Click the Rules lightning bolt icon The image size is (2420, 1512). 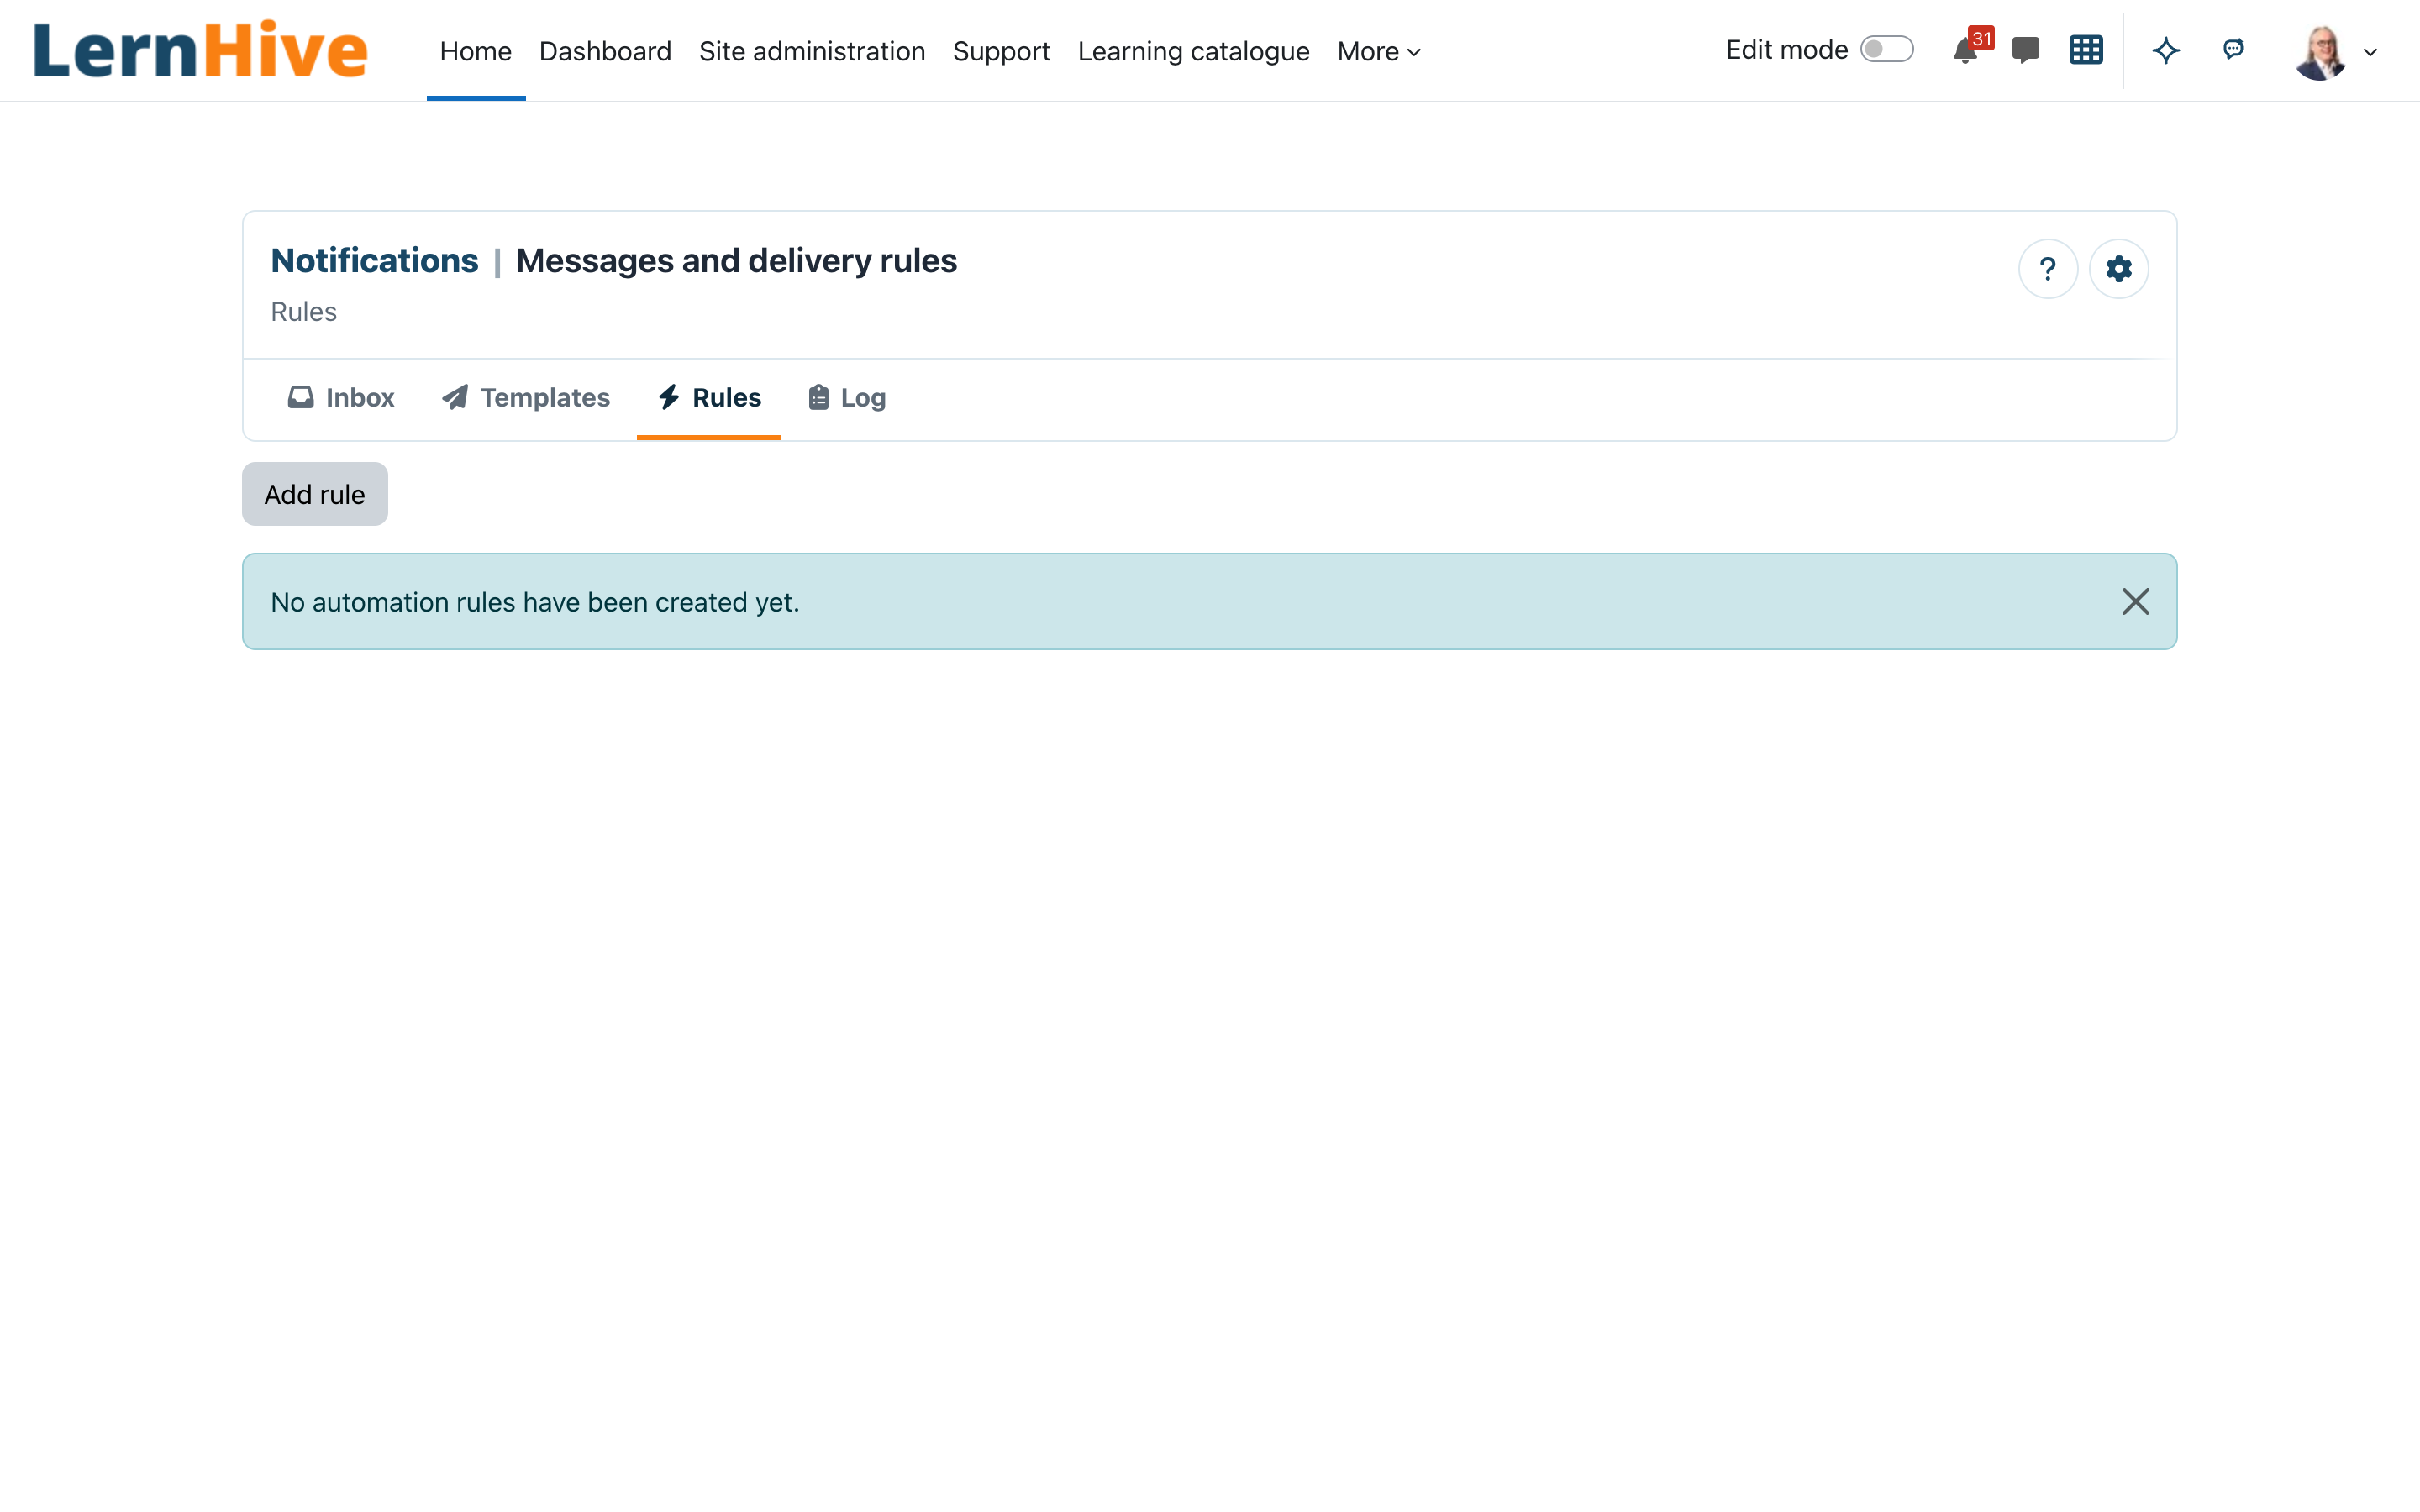pos(669,397)
